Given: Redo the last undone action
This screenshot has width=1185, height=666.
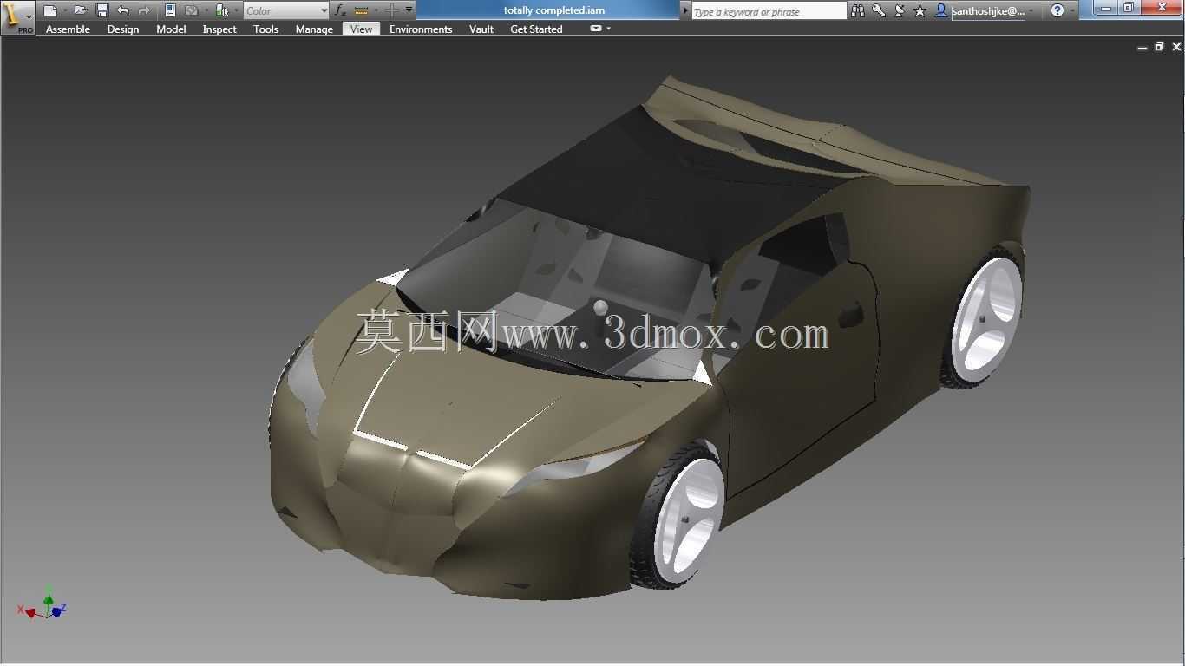Looking at the screenshot, I should click(x=144, y=10).
